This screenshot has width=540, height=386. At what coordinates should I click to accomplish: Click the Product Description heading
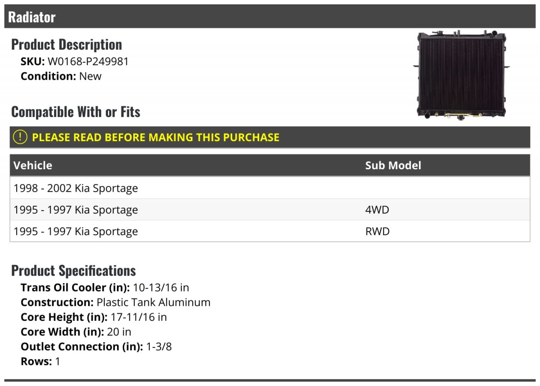tap(67, 45)
